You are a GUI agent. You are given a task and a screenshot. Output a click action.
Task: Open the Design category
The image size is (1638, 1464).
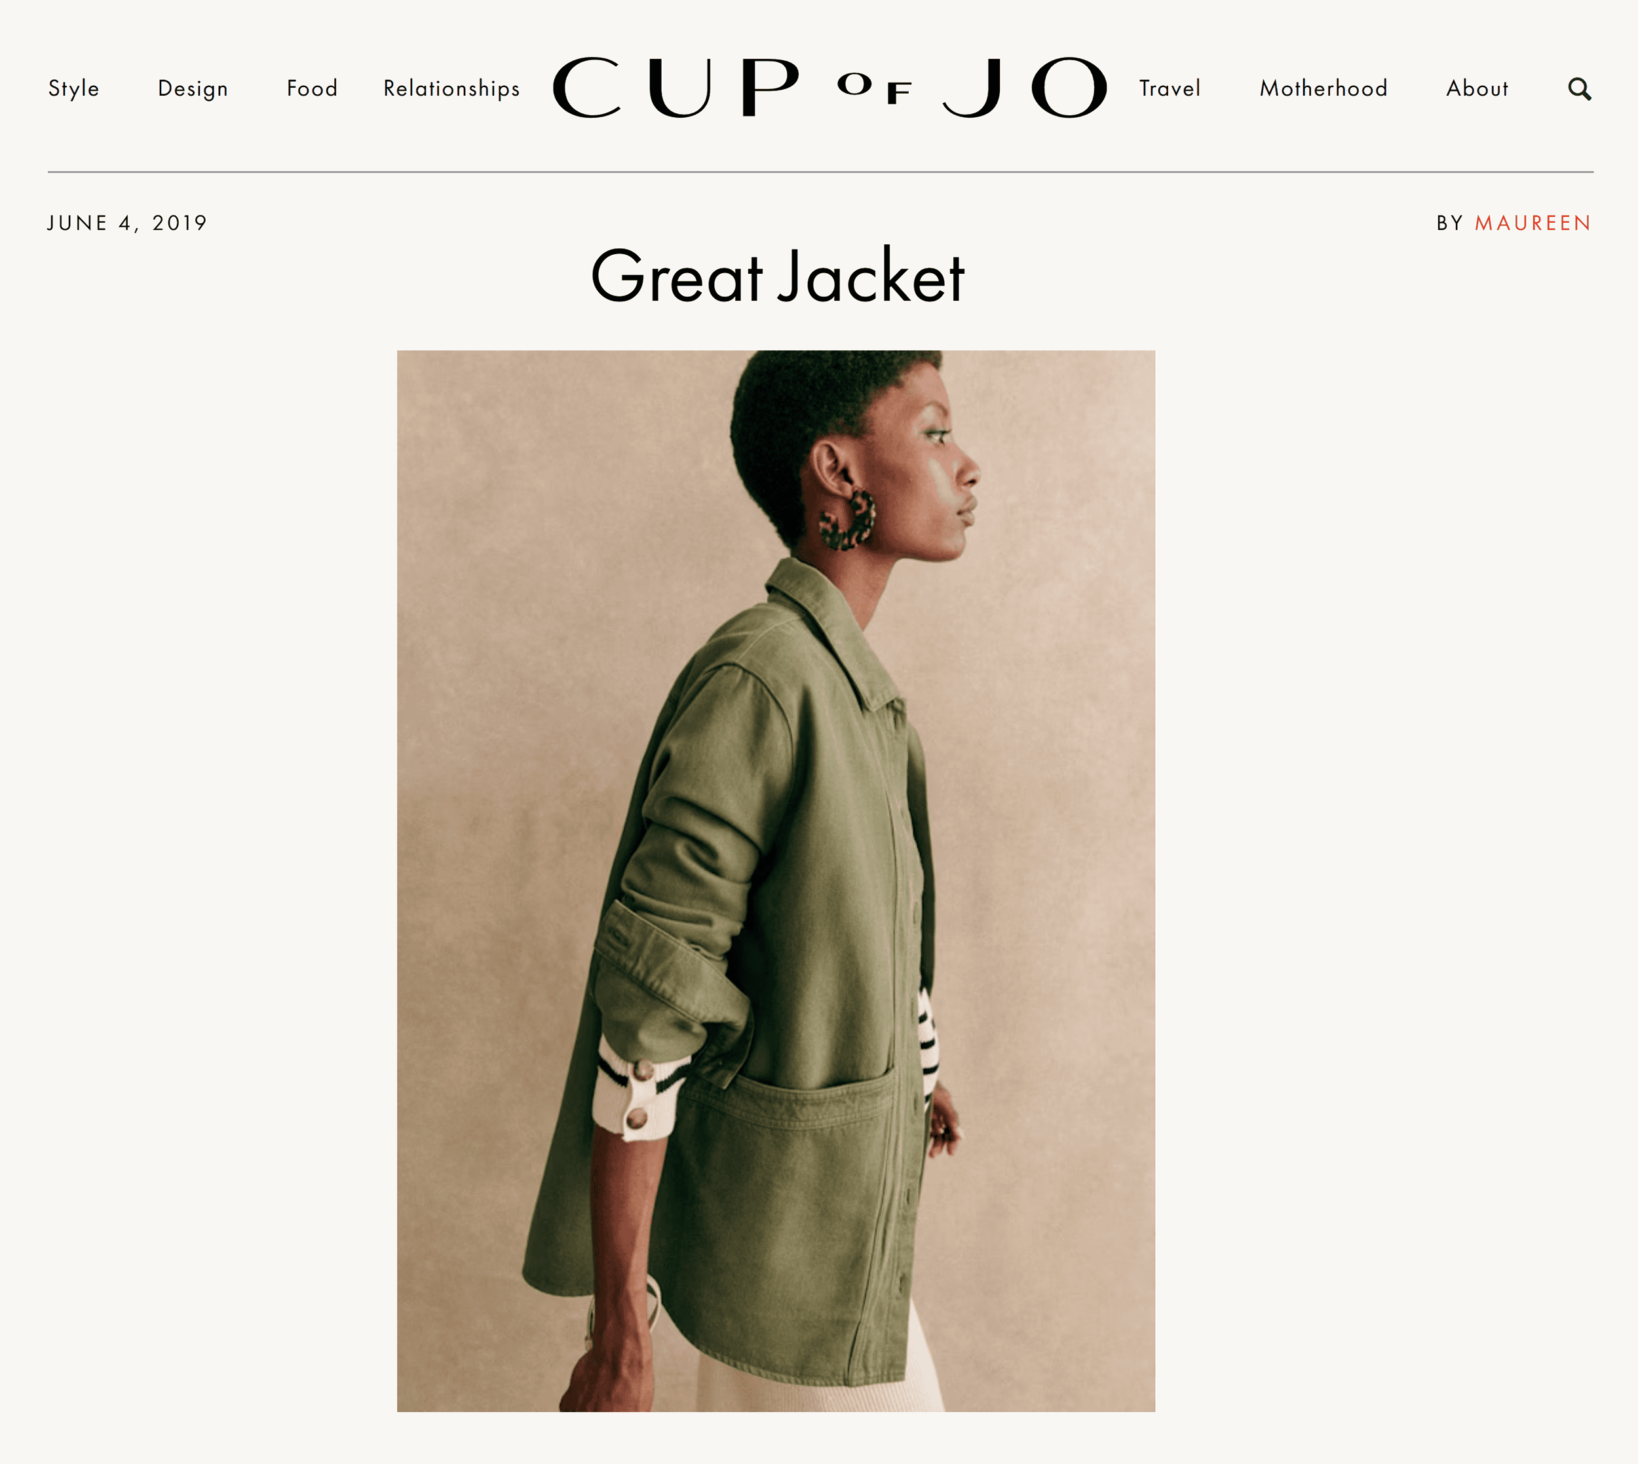coord(193,88)
